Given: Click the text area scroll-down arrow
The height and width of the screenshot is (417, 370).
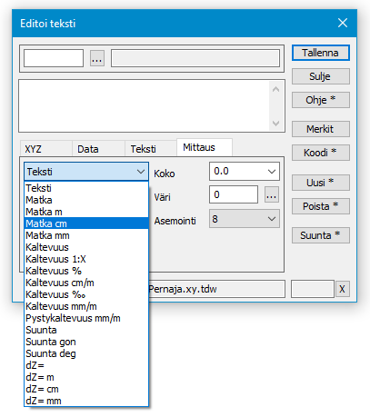Looking at the screenshot, I should pos(275,124).
